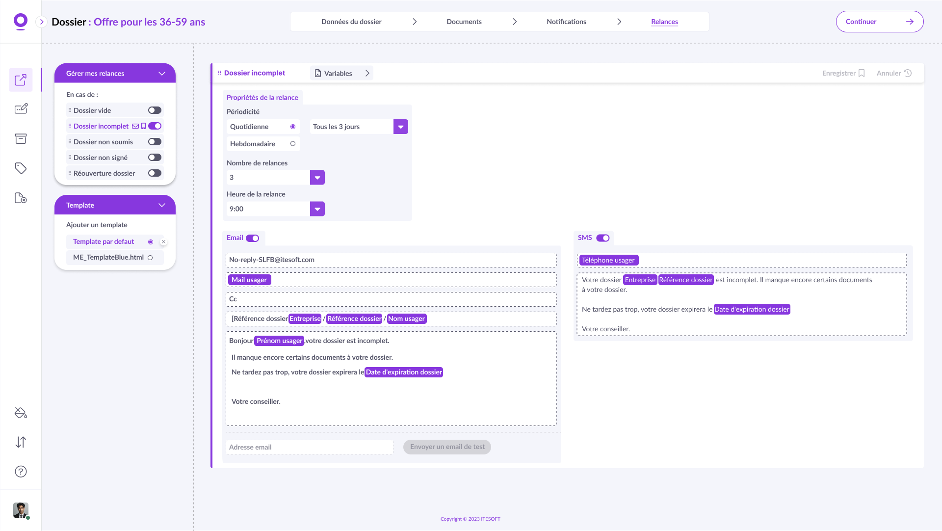The width and height of the screenshot is (942, 531).
Task: Enable the Dossier vide toggle
Action: tap(155, 110)
